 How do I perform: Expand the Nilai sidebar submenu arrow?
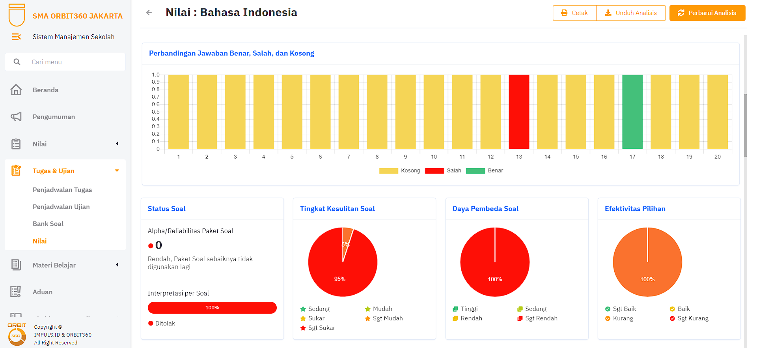117,144
